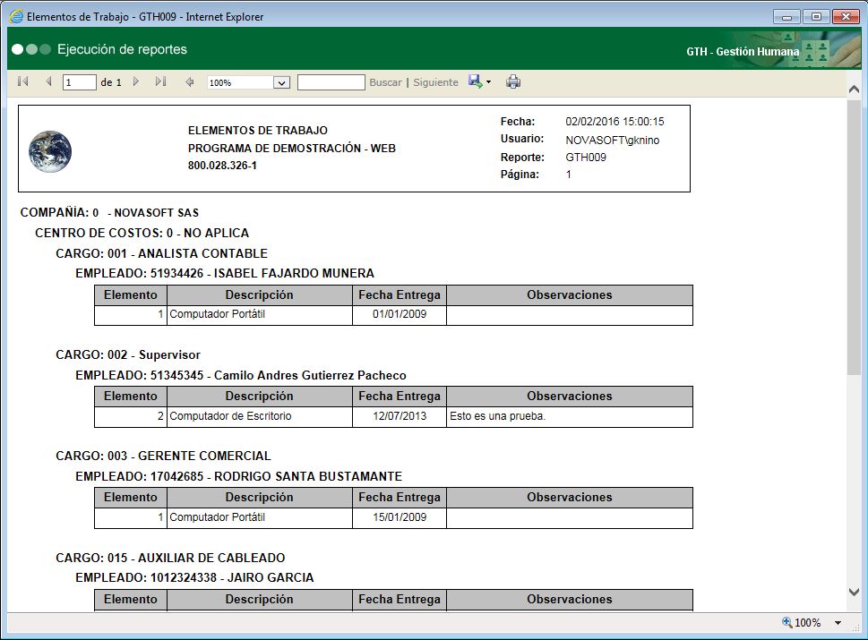Go to the first page of the report
This screenshot has height=640, width=868.
pyautogui.click(x=21, y=81)
